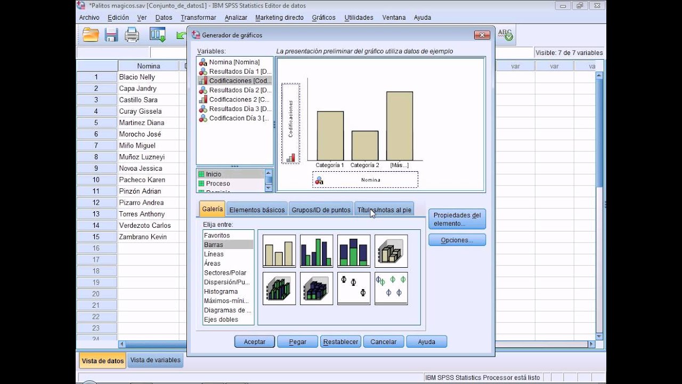Screen dimensions: 682x384
Task: Switch to Vista de datos tab
Action: (x=103, y=361)
